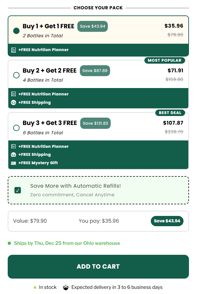Click shipping icon in Buy 3 pack
Viewport: 214px width, 294px height.
pos(13,155)
